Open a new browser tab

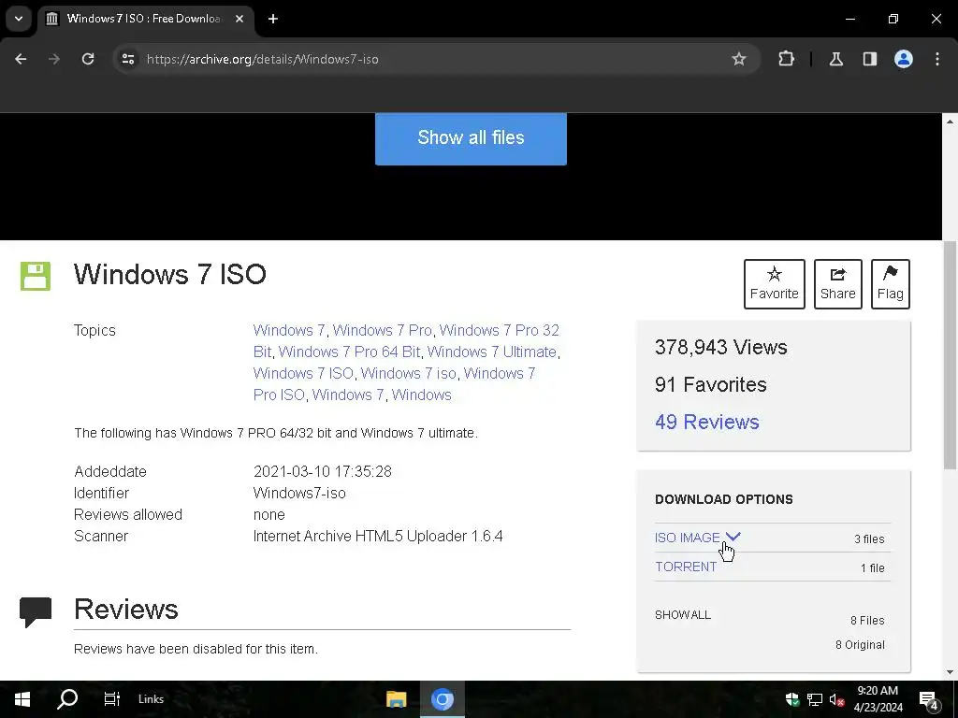point(273,19)
